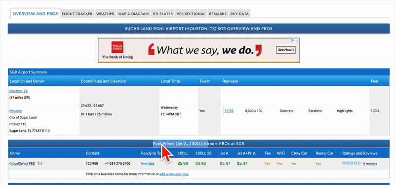Open the Map & Diagram tab
This screenshot has width=395, height=185.
(133, 14)
